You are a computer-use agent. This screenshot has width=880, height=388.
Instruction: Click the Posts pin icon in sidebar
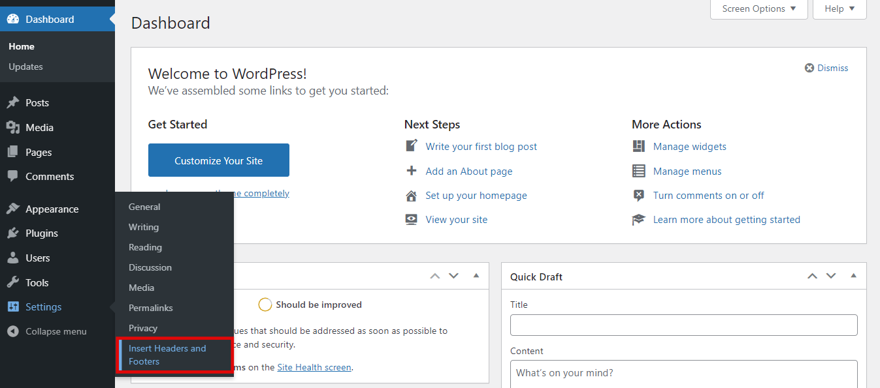(x=12, y=103)
